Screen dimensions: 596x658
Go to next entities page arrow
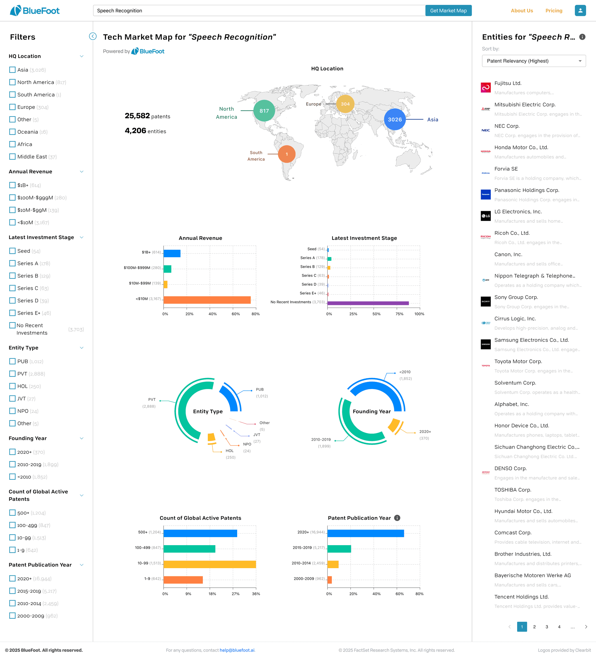(586, 627)
